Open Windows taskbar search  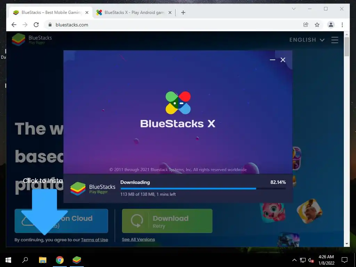pyautogui.click(x=25, y=260)
